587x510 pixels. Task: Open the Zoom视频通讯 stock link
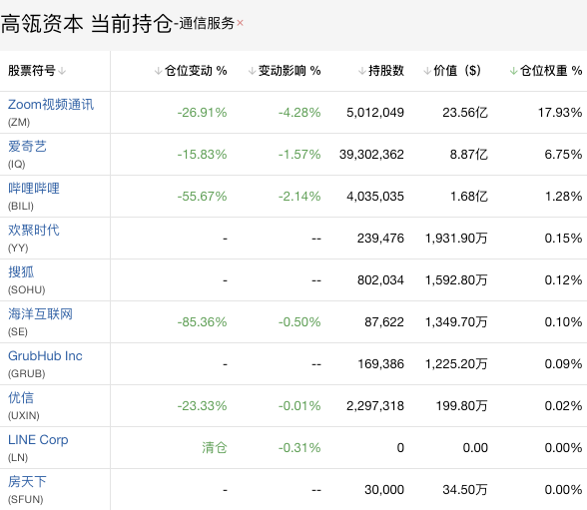(51, 105)
